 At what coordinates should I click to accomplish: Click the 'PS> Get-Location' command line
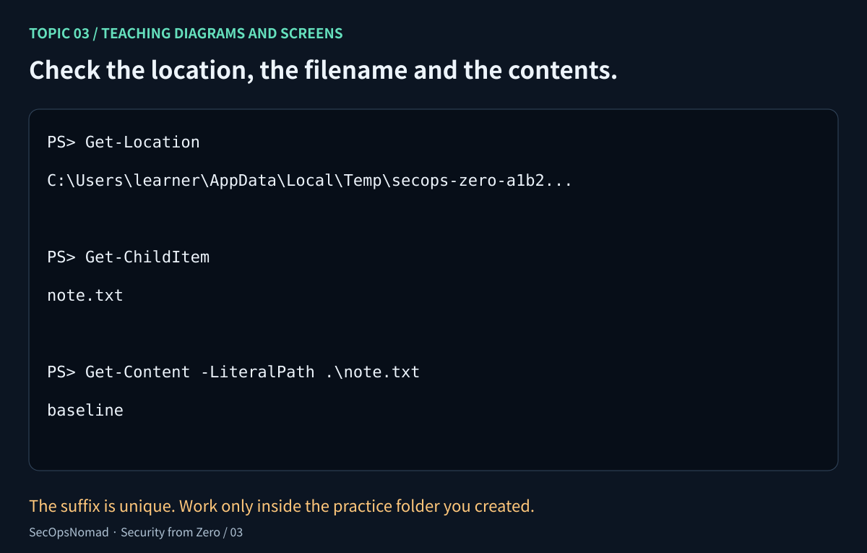124,142
